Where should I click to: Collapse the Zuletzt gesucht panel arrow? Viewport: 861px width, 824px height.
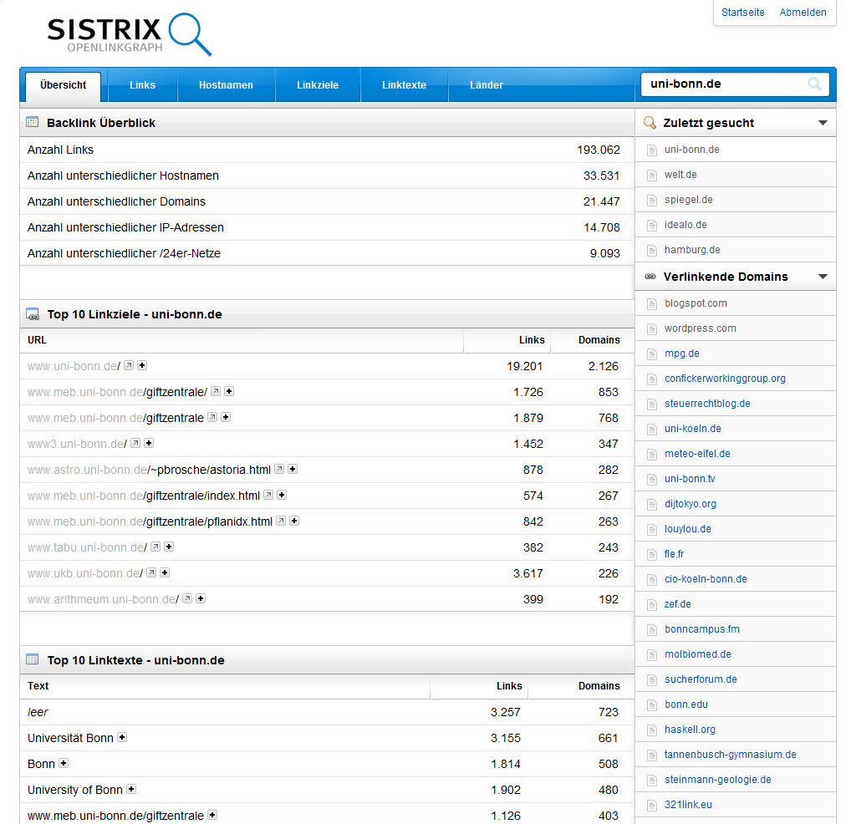coord(823,123)
